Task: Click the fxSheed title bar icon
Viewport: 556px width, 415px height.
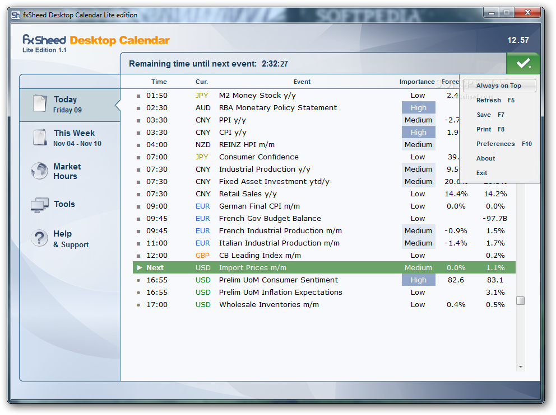Action: point(16,15)
